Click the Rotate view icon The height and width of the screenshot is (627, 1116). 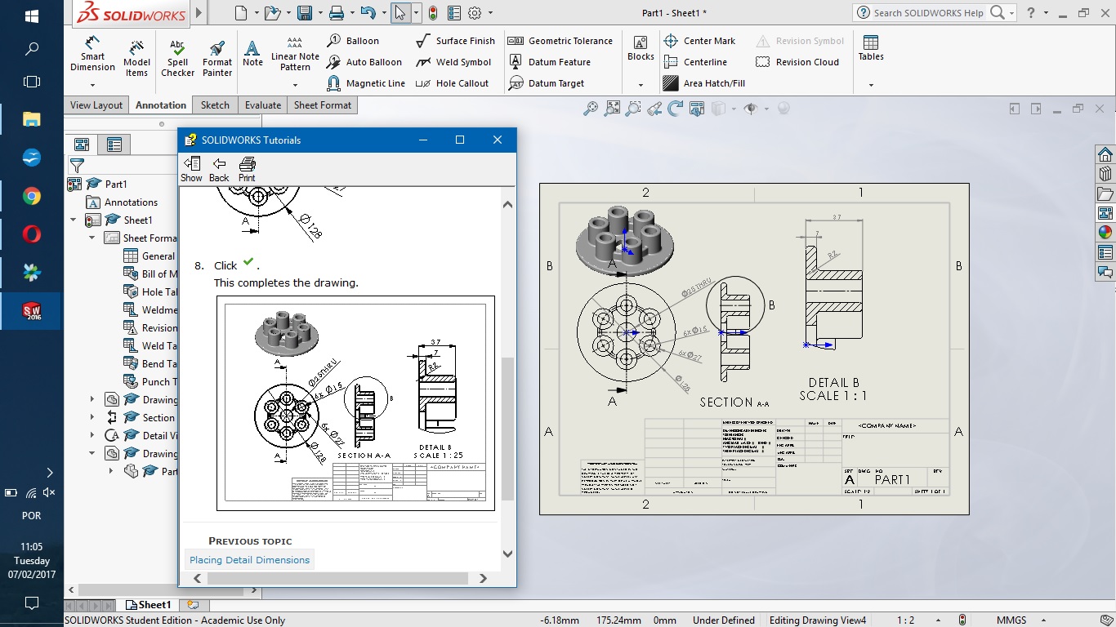[x=676, y=108]
